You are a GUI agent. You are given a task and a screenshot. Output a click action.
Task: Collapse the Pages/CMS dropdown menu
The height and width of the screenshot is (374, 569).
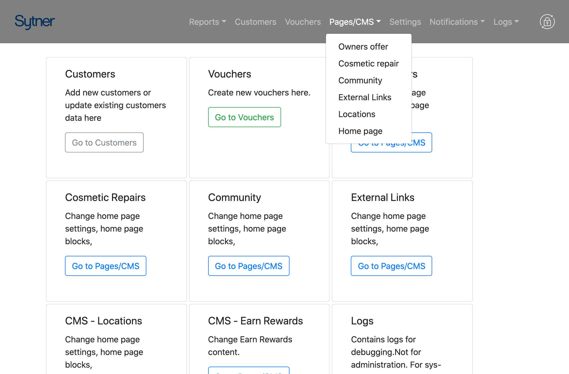point(355,22)
